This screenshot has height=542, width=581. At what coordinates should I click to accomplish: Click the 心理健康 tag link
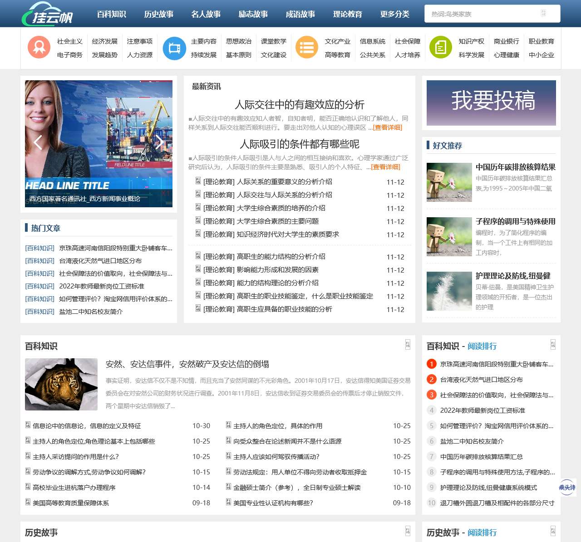[x=507, y=55]
